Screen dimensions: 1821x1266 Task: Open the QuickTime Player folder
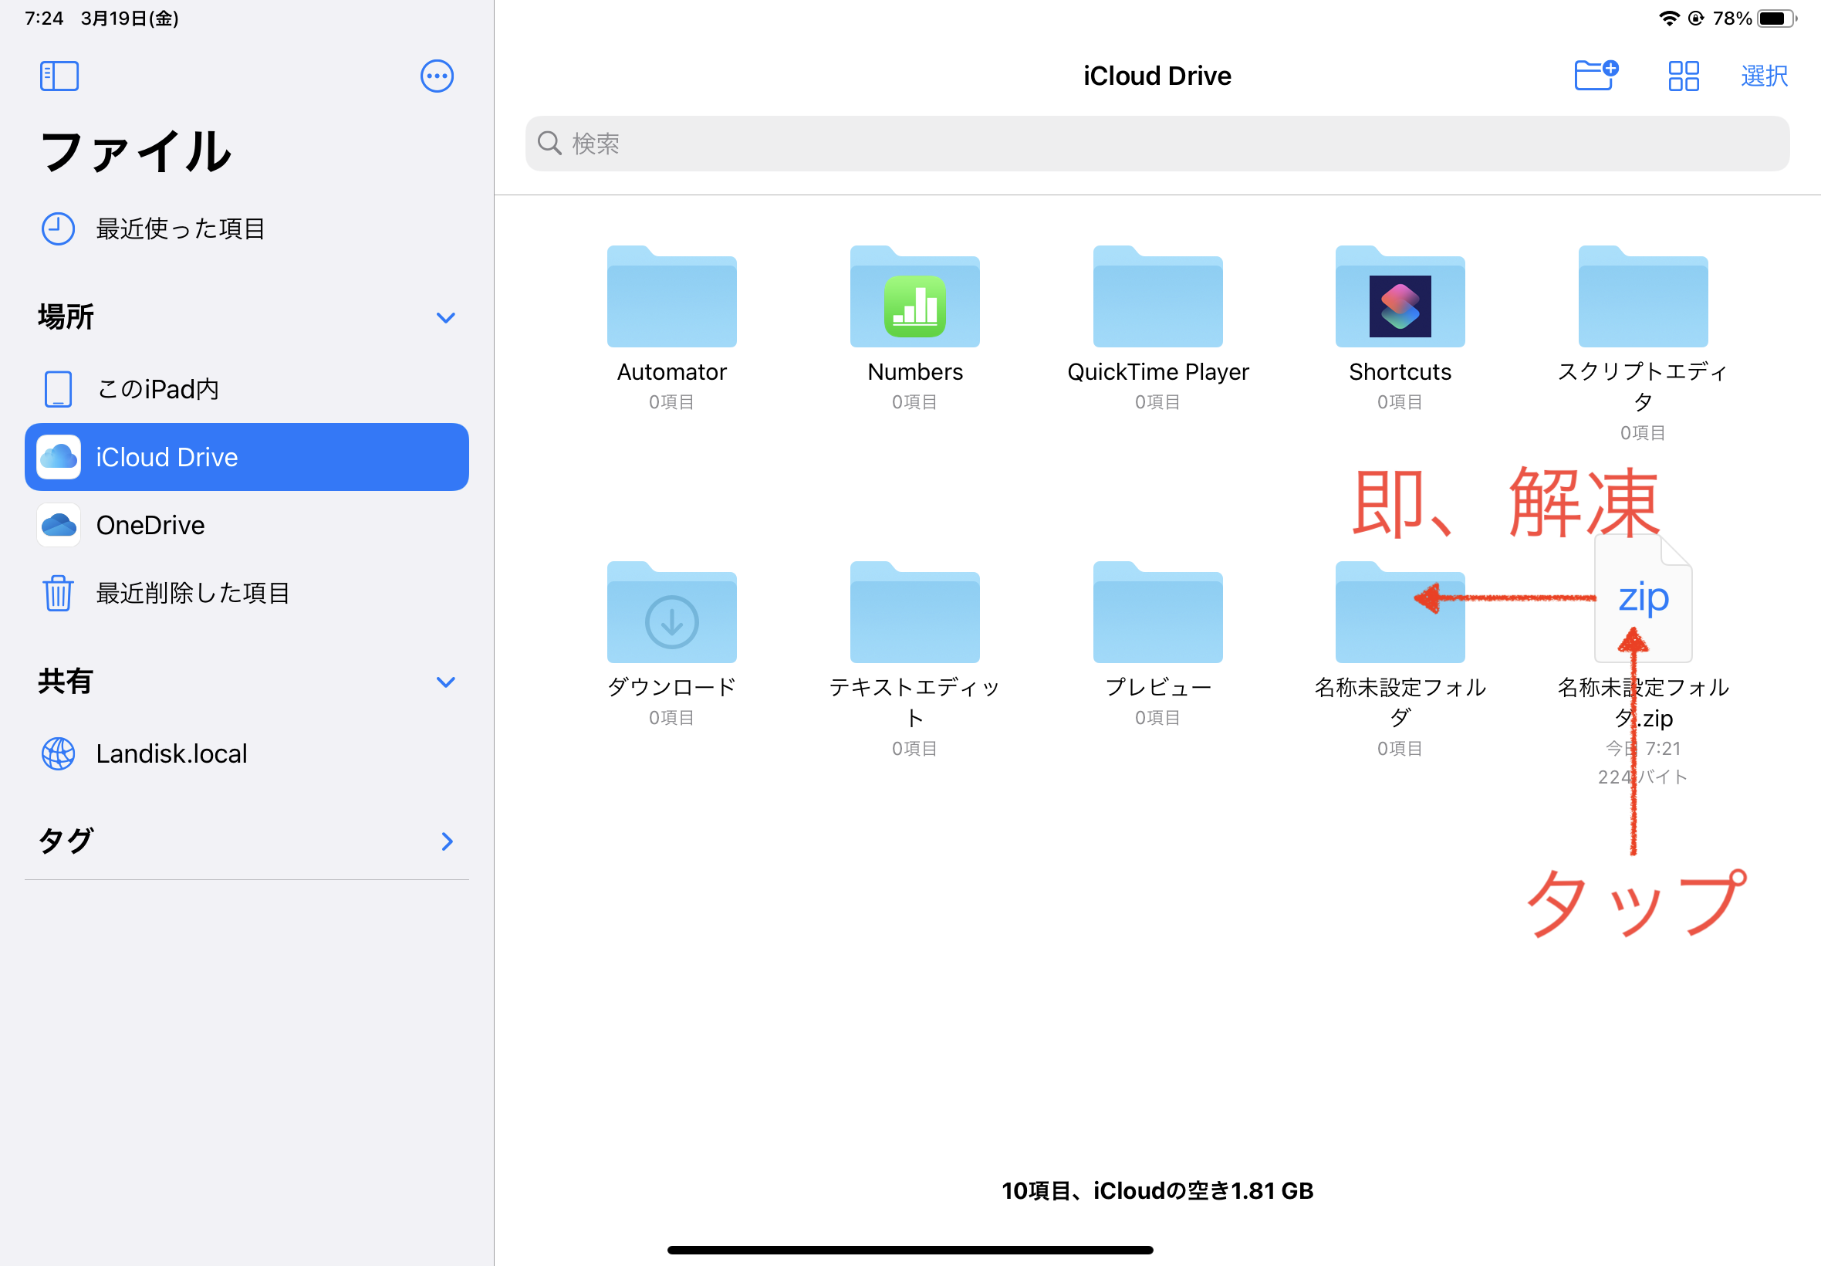[1157, 301]
